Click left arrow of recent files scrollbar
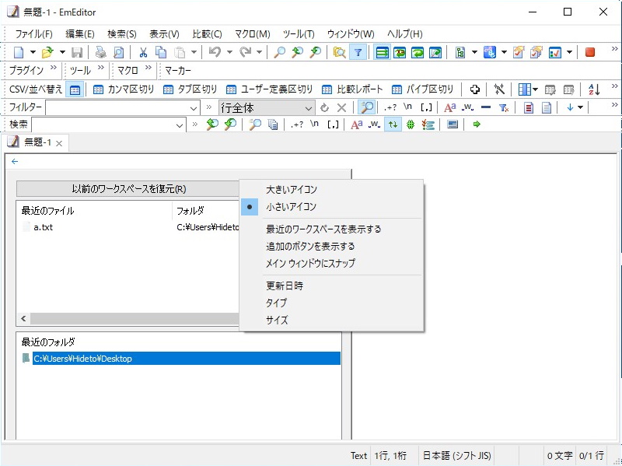622x466 pixels. click(23, 318)
